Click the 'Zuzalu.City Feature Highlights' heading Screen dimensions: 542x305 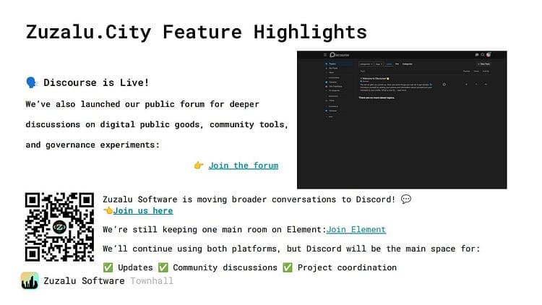[x=196, y=32]
